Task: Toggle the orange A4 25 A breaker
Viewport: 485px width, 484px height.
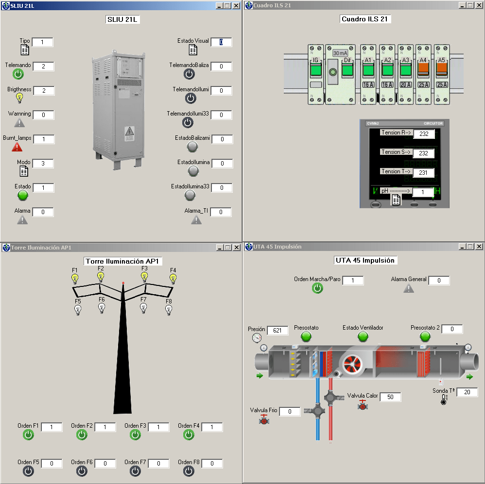Action: click(x=423, y=68)
